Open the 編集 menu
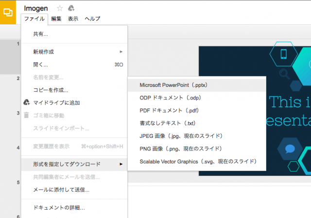This screenshot has width=311, height=218. coord(56,19)
